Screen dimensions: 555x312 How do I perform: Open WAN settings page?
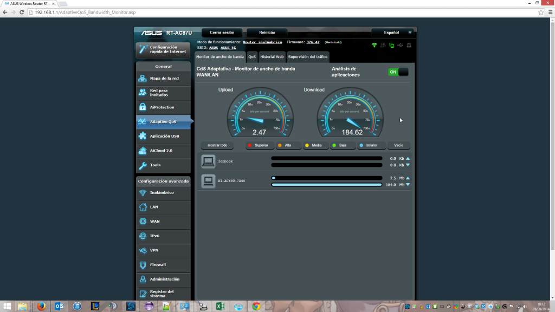(163, 222)
